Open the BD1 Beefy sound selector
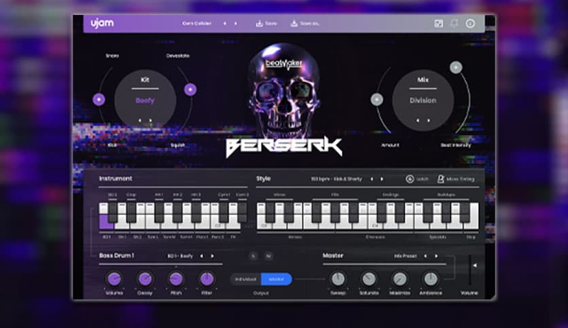This screenshot has height=328, width=568. [x=180, y=256]
